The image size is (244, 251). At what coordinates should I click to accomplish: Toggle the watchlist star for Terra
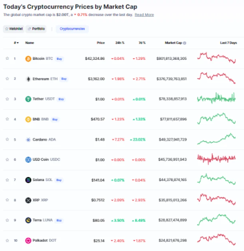tap(7, 220)
